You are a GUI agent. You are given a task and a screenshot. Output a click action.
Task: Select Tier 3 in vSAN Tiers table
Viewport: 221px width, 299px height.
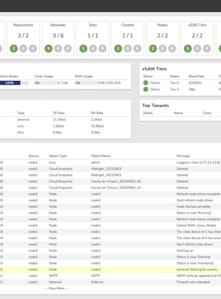(174, 89)
